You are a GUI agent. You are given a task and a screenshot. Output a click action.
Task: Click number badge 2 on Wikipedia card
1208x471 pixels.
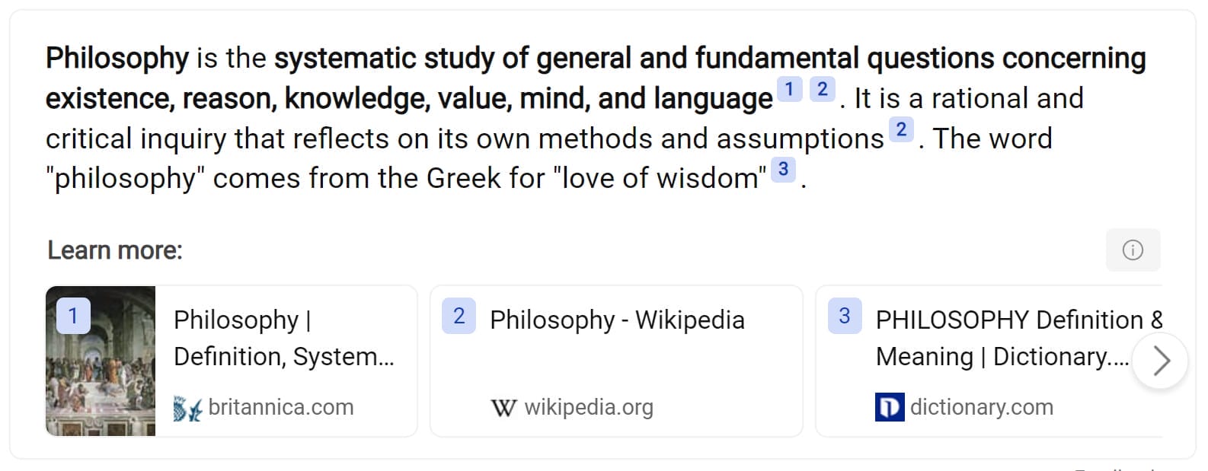click(x=459, y=316)
